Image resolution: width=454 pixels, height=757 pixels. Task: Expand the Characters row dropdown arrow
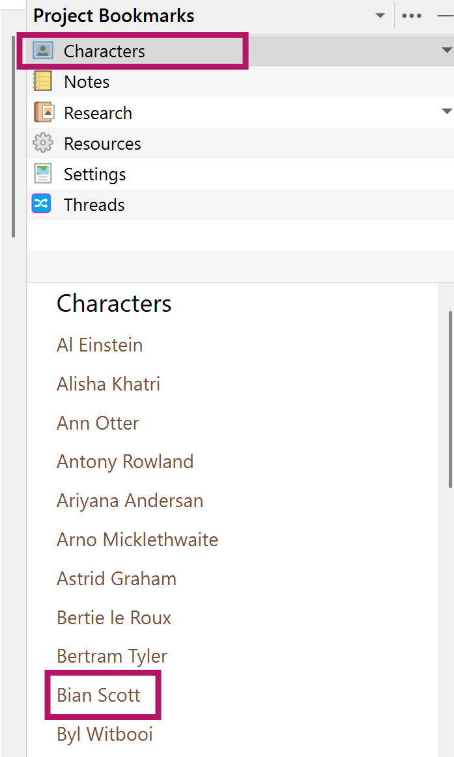click(446, 50)
